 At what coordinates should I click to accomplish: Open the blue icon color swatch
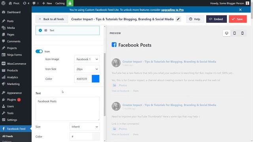[96, 79]
